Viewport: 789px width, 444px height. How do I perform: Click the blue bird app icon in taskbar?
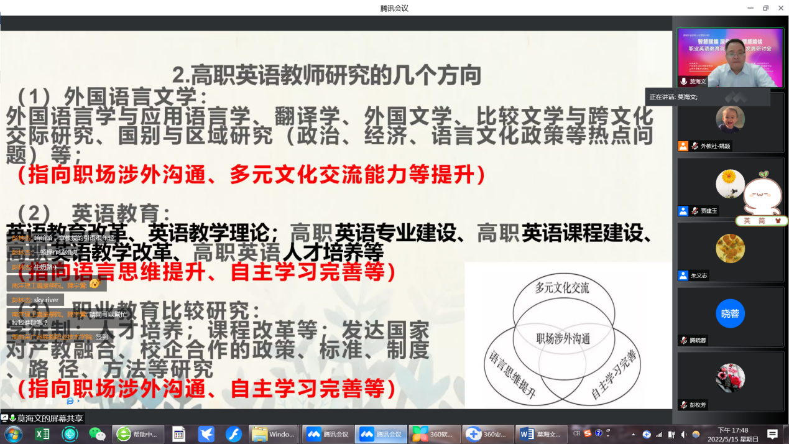[x=206, y=434]
